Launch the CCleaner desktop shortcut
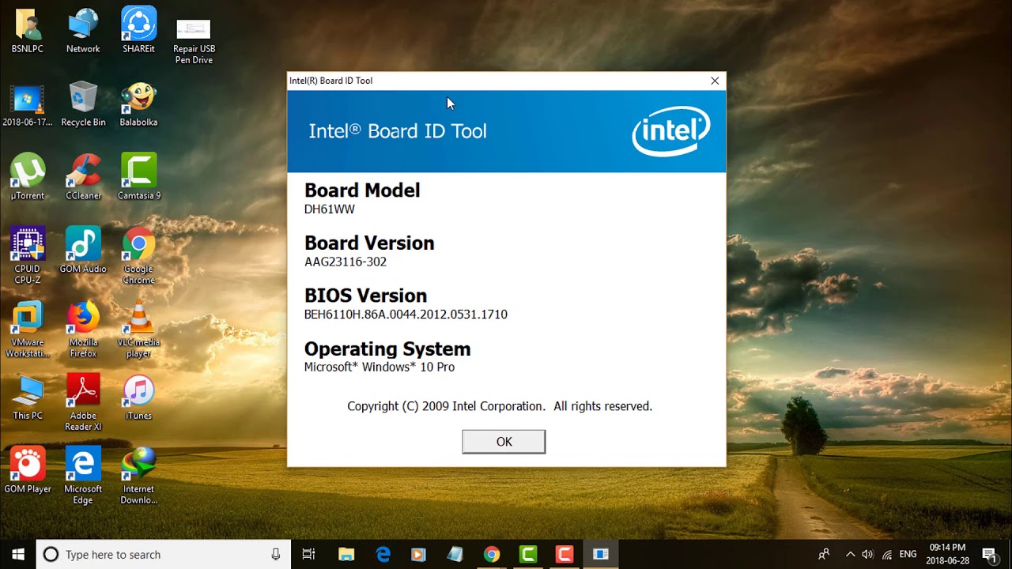Viewport: 1012px width, 569px height. [x=83, y=177]
